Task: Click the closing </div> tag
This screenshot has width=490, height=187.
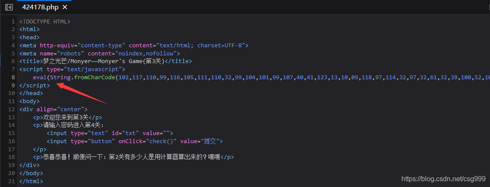Action: click(30, 165)
